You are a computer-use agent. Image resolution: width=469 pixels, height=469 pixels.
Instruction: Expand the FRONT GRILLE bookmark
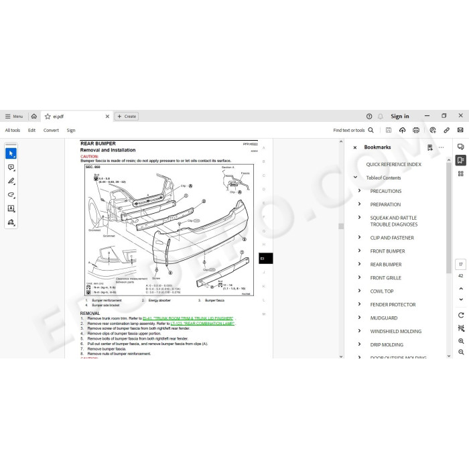point(360,277)
